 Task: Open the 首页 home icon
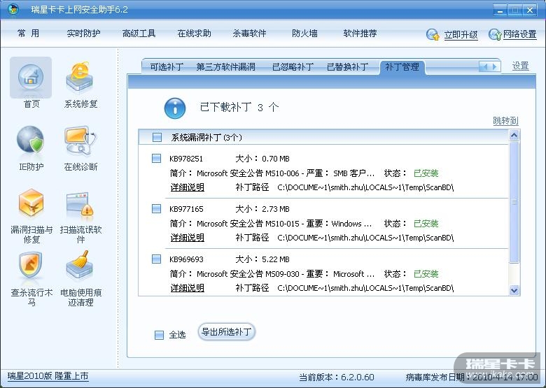tap(31, 77)
